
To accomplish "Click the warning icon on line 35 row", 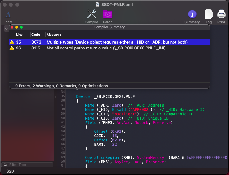I will (x=12, y=42).
